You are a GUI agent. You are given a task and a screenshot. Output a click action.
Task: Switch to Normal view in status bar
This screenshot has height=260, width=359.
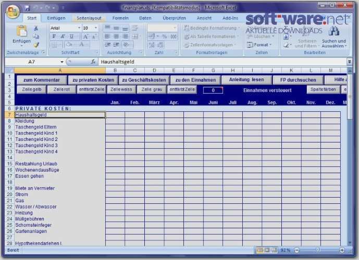point(259,250)
